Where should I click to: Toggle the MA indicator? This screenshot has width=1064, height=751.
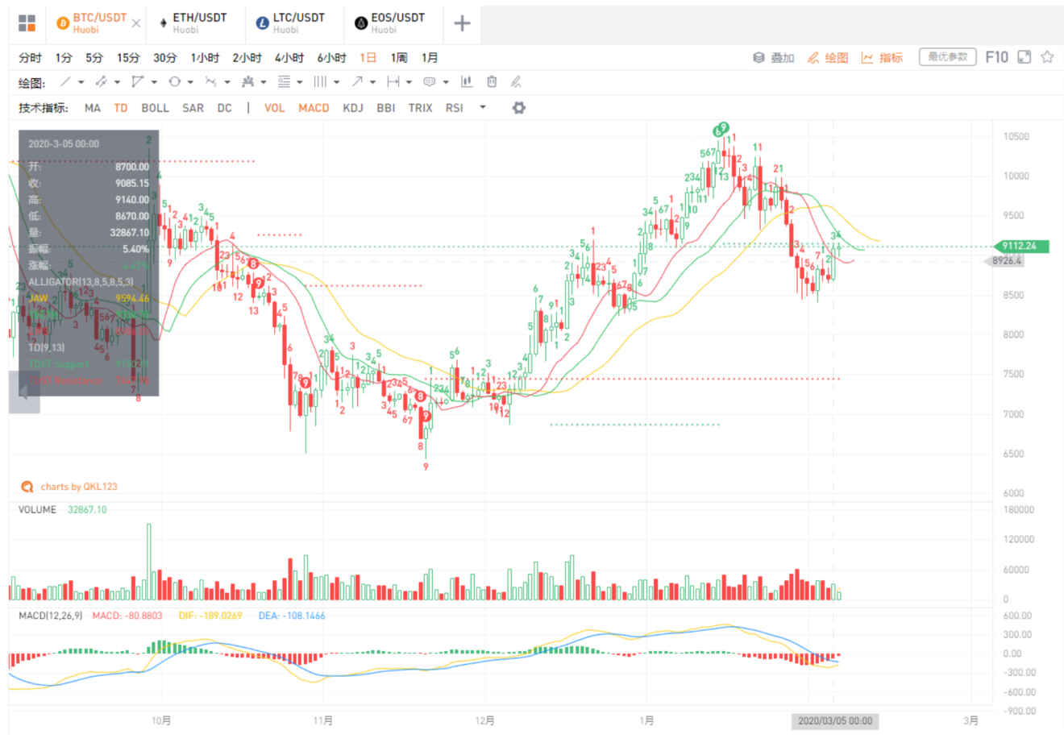click(93, 107)
